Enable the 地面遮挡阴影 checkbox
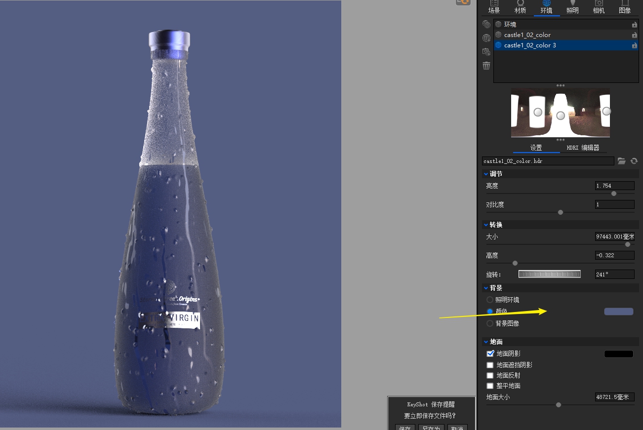The width and height of the screenshot is (643, 430). click(x=490, y=364)
